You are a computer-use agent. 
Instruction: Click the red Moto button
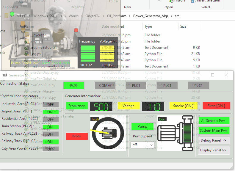click(x=77, y=136)
